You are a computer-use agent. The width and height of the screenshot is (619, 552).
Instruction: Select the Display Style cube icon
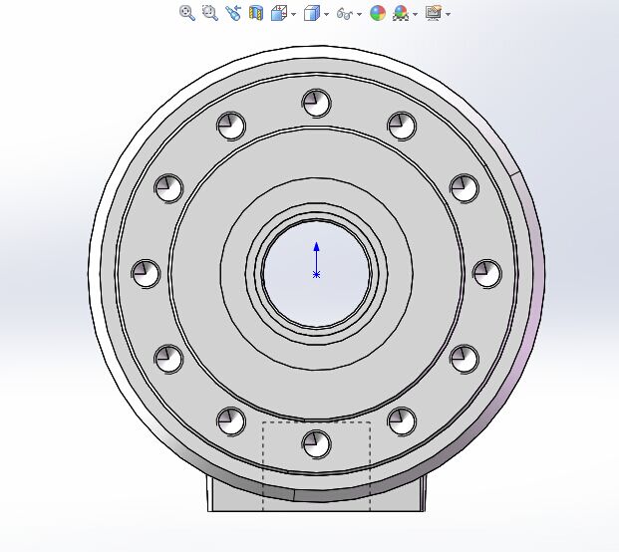click(x=311, y=13)
